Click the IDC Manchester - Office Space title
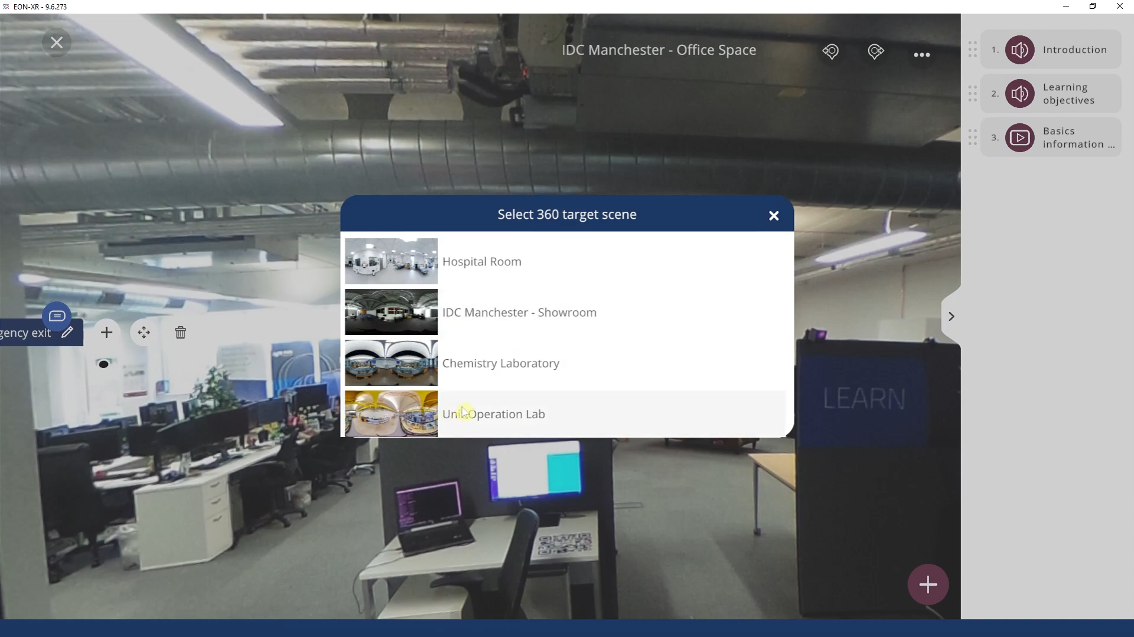Viewport: 1134px width, 637px height. [x=659, y=50]
